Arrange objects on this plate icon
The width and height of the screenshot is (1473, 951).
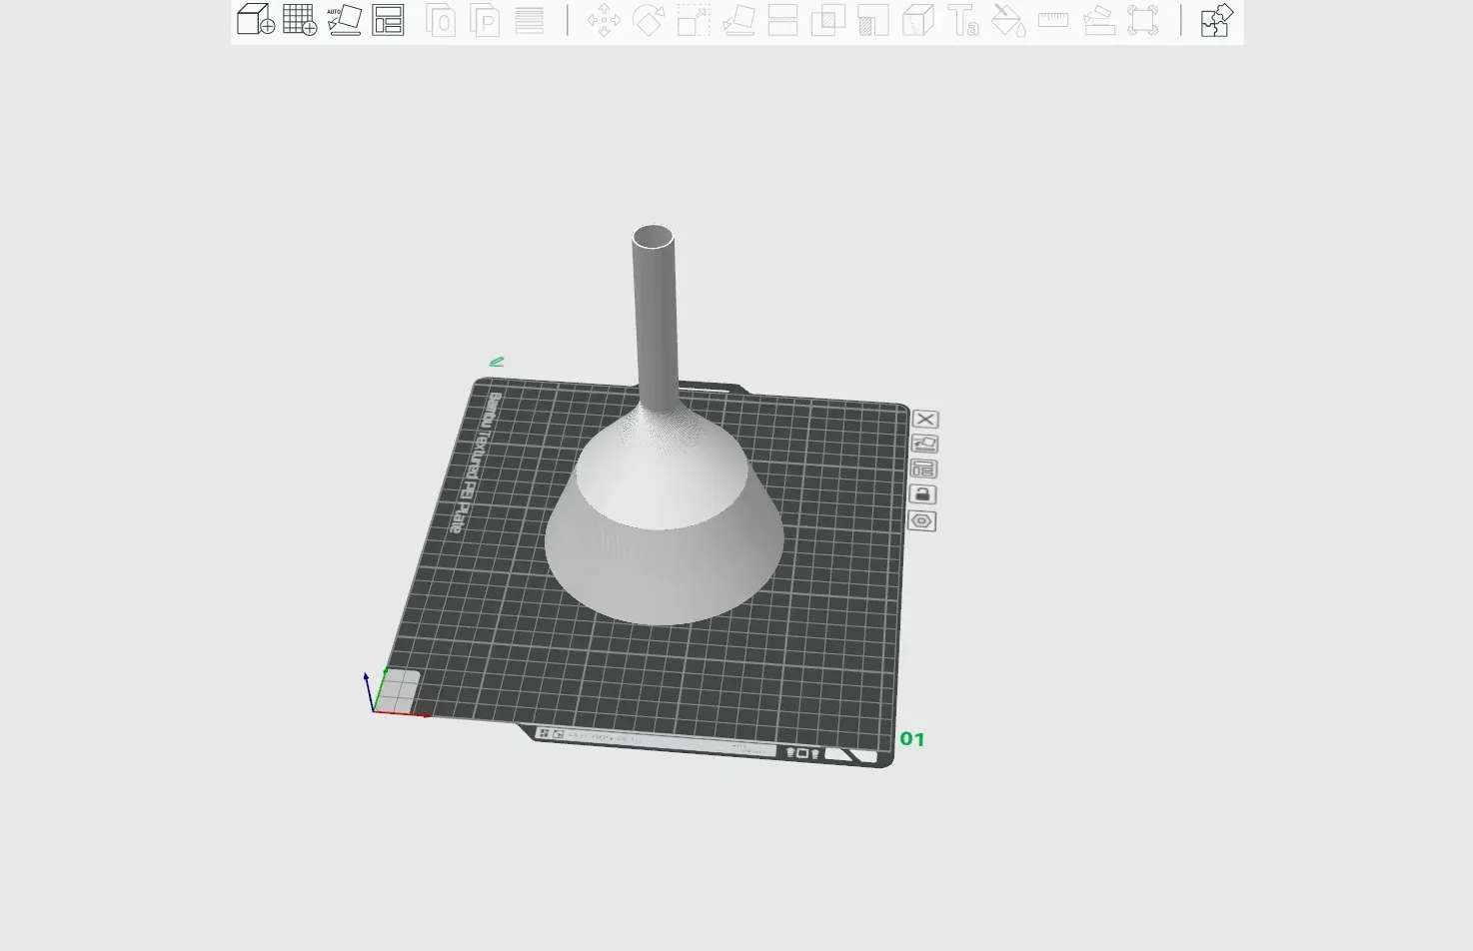(x=923, y=469)
